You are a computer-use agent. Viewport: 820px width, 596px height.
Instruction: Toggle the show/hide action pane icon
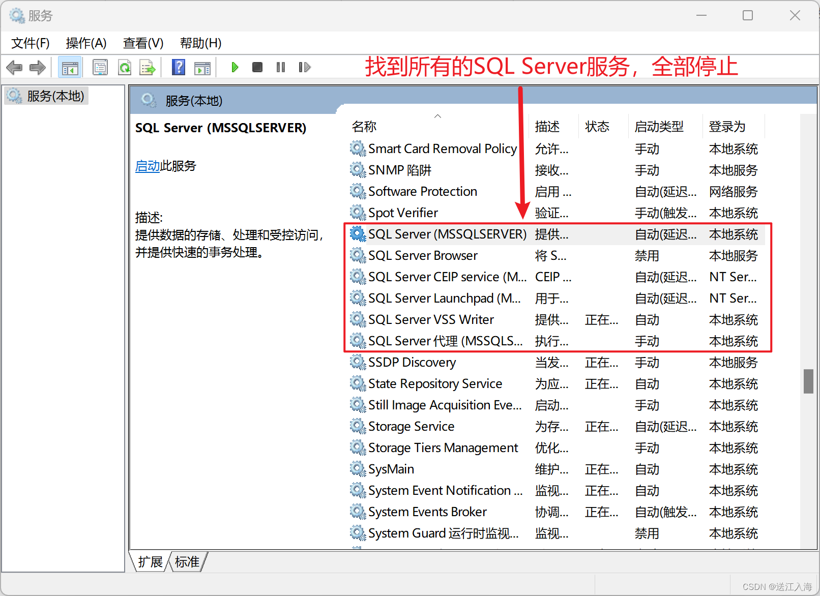(x=202, y=67)
